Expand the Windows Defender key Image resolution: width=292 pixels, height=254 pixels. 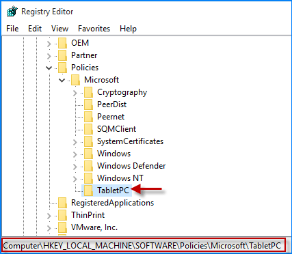[75, 166]
